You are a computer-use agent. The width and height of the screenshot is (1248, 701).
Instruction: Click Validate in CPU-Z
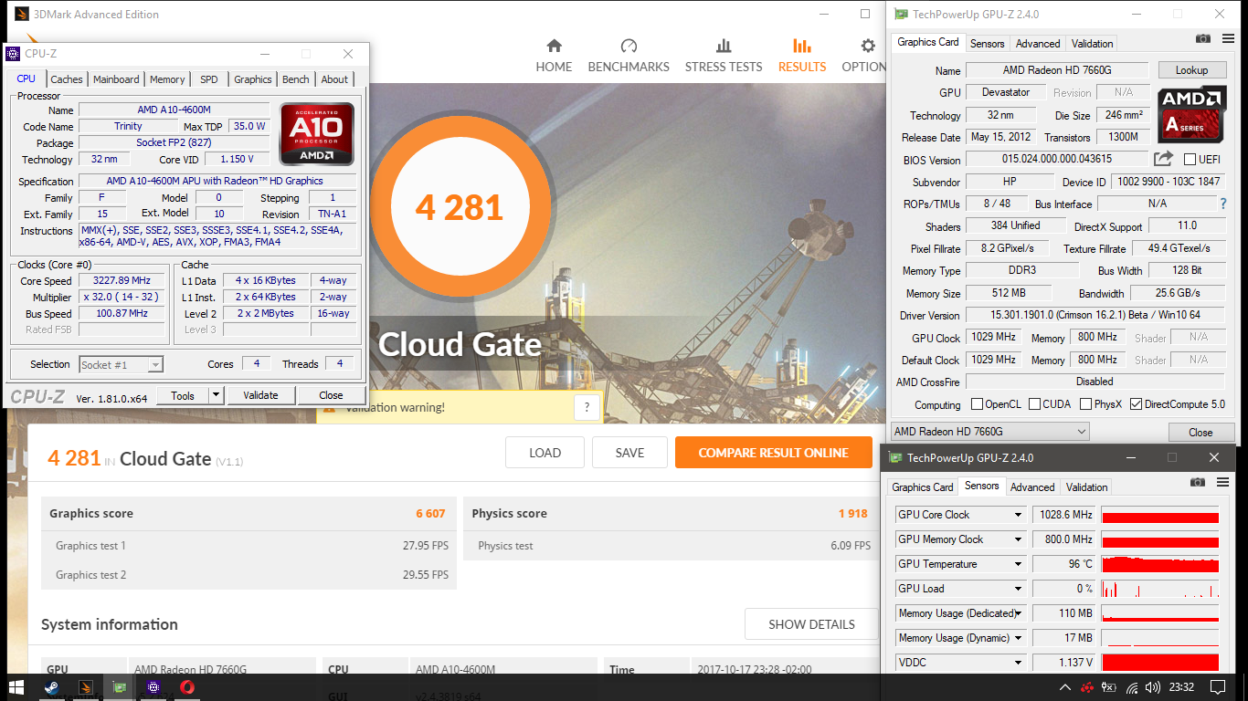pyautogui.click(x=260, y=395)
